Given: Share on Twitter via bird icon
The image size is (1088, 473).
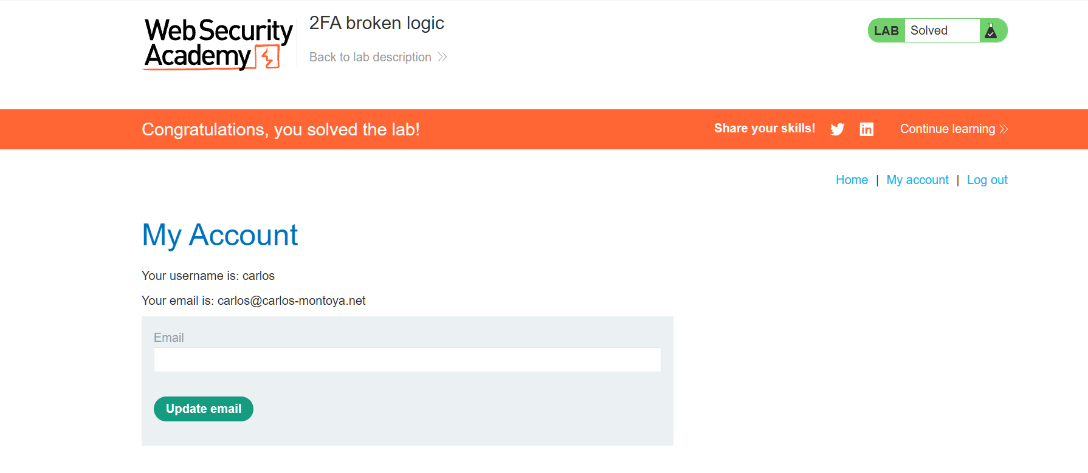Looking at the screenshot, I should (x=837, y=129).
